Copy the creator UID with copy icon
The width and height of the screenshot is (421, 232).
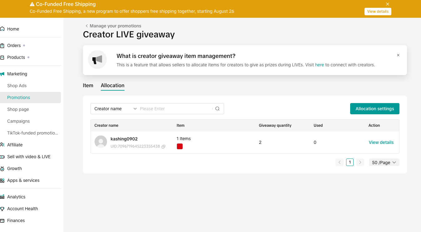pyautogui.click(x=164, y=146)
